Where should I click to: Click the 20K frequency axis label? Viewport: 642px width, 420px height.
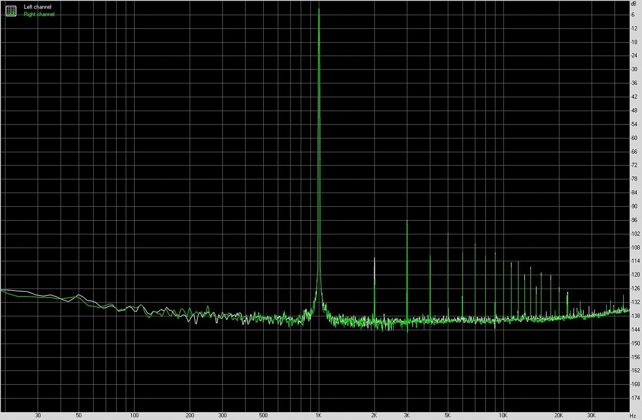(x=559, y=415)
